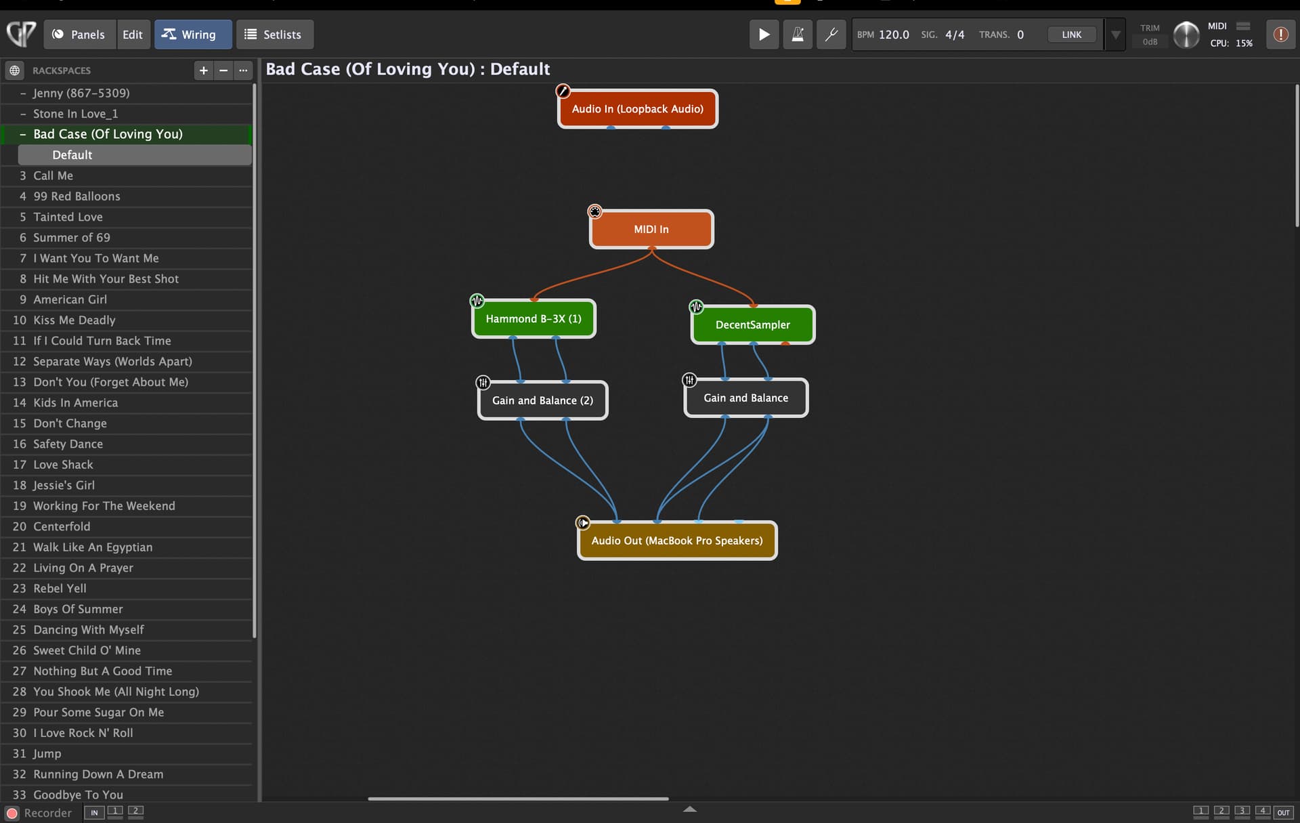This screenshot has height=823, width=1300.
Task: Click the TRIM gain knob
Action: 1186,35
